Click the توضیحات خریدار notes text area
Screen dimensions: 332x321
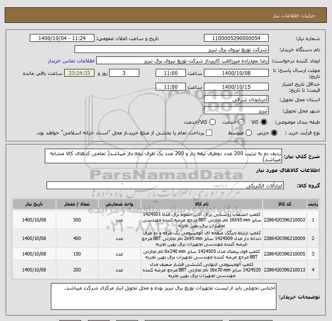click(x=163, y=296)
